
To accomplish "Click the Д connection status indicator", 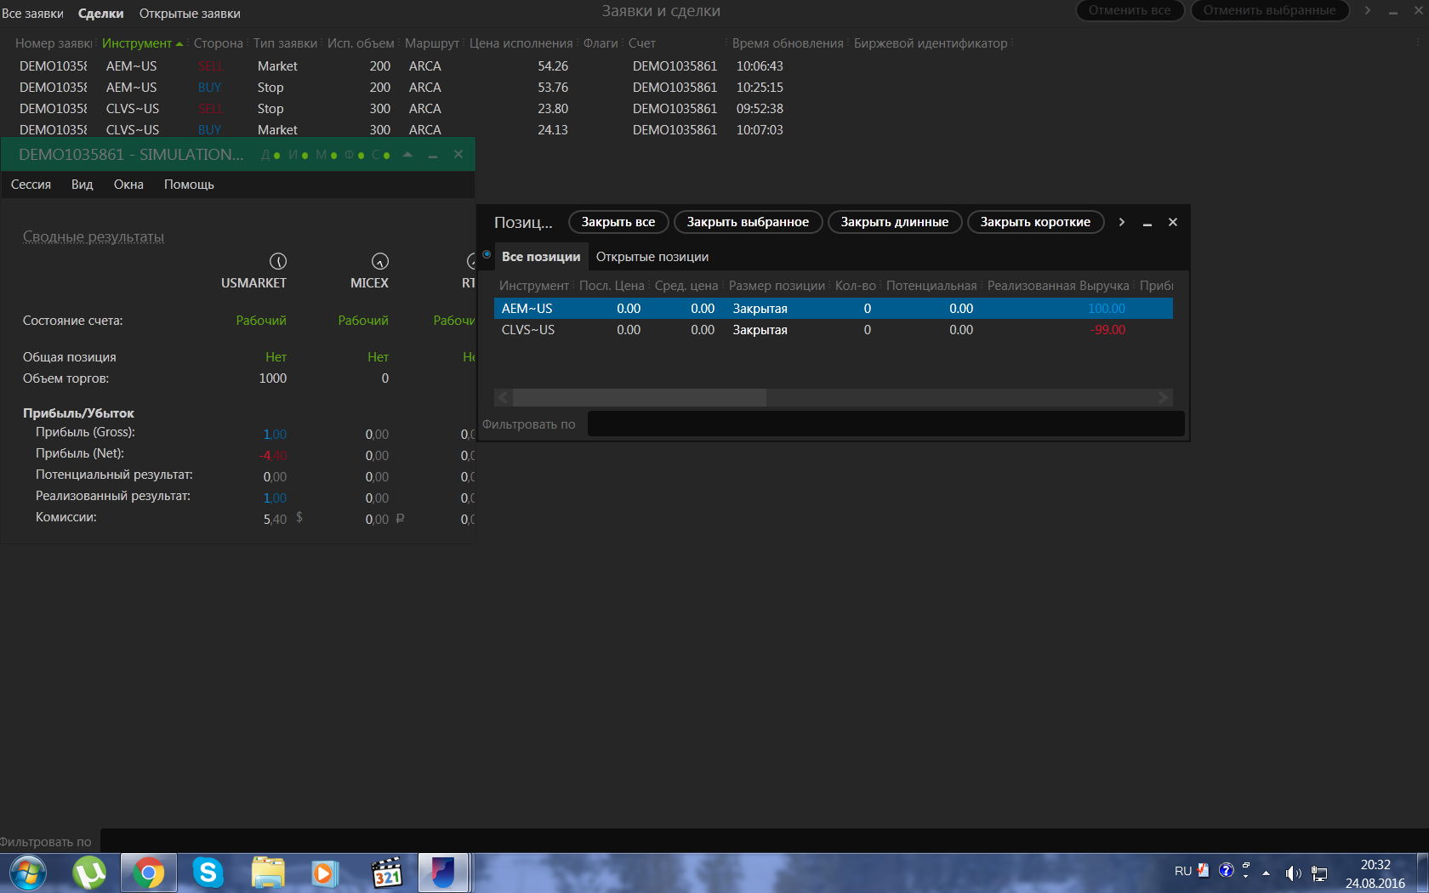I will click(x=270, y=155).
